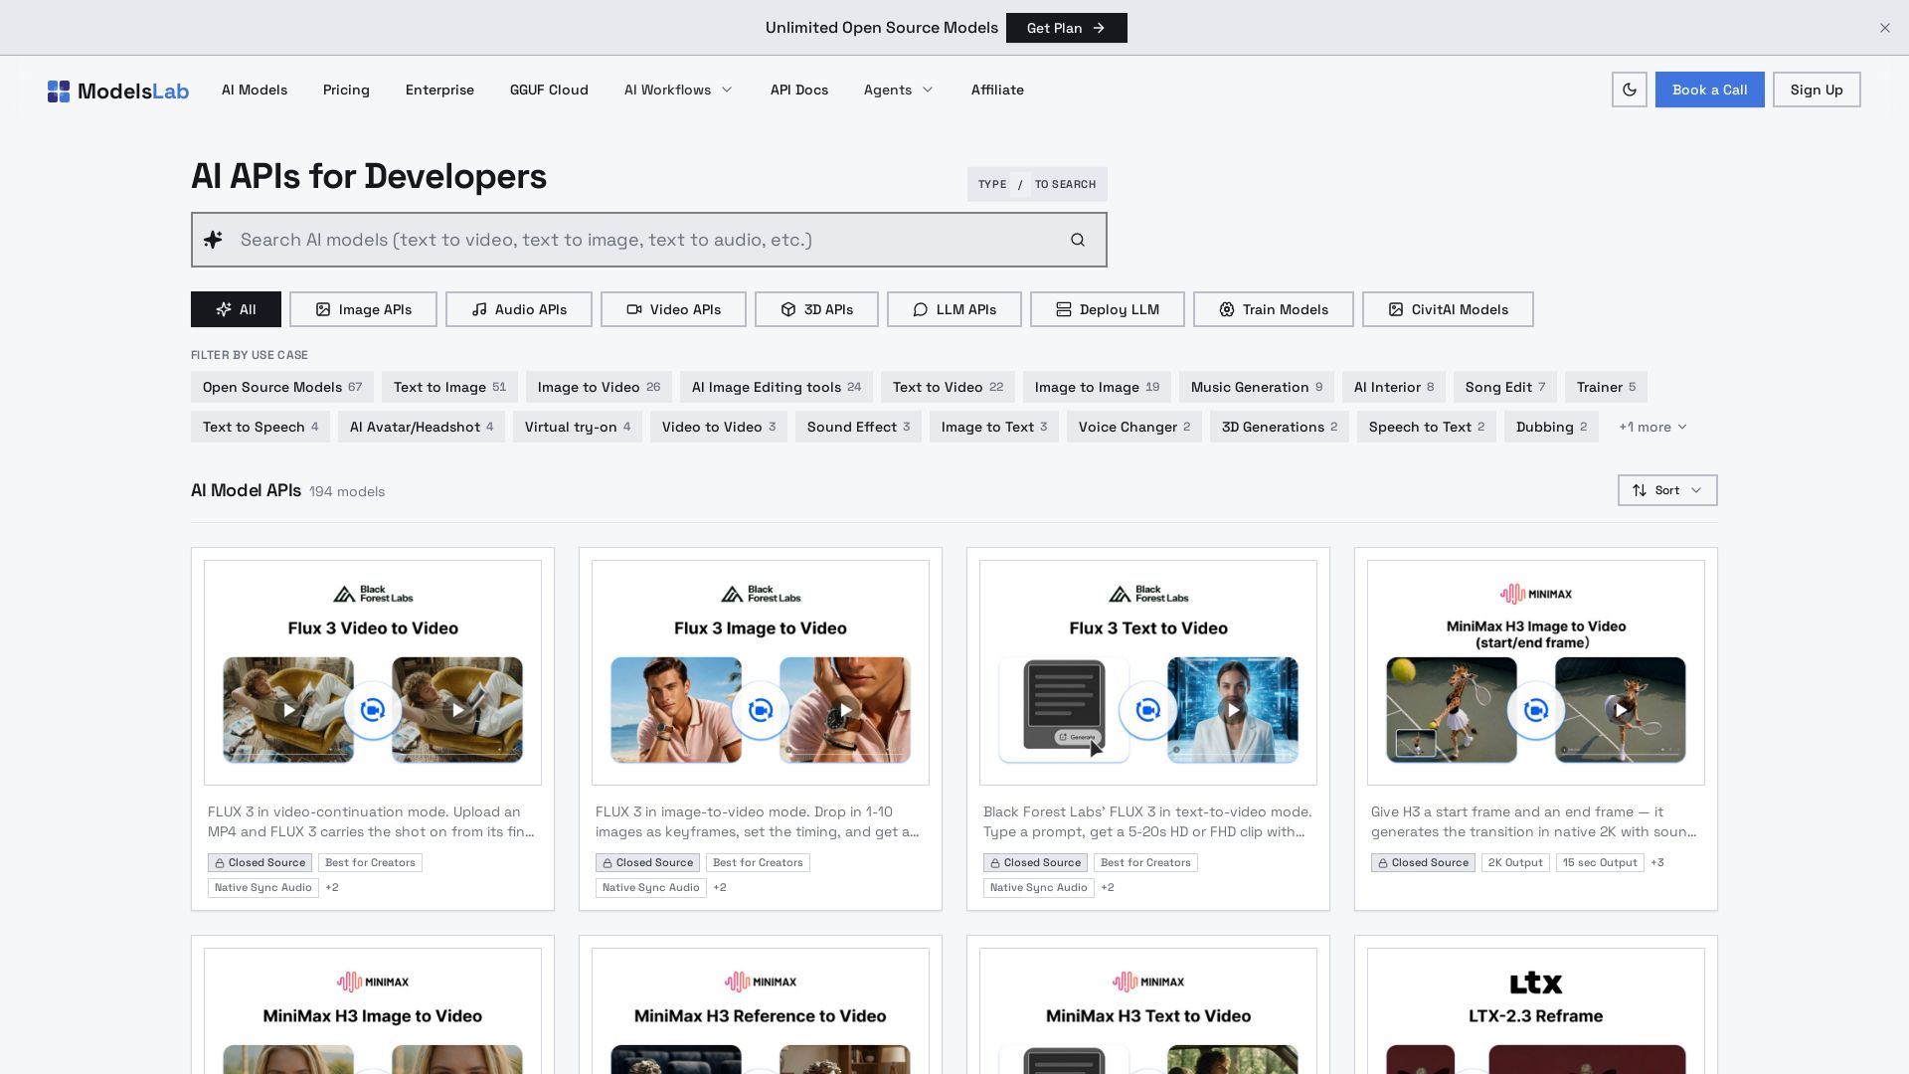Show +3 more tags on MiniMax H3 start/end frame
Image resolution: width=1909 pixels, height=1074 pixels.
click(1657, 862)
